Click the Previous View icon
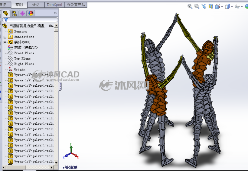Screen dimensions: 248x171 (x=204, y=6)
